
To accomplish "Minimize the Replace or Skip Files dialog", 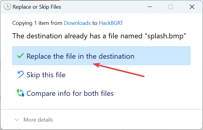I will click(149, 7).
